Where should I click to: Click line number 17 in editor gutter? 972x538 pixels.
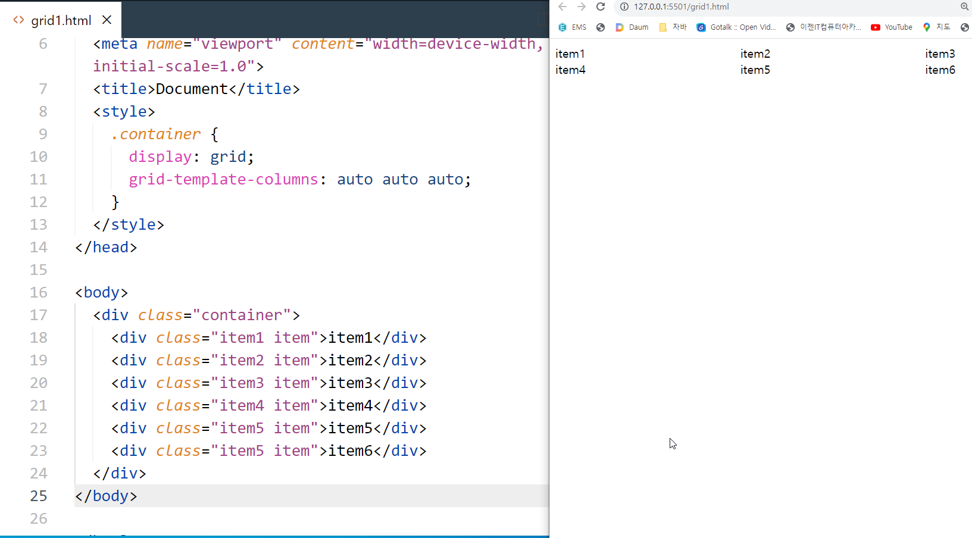(39, 315)
